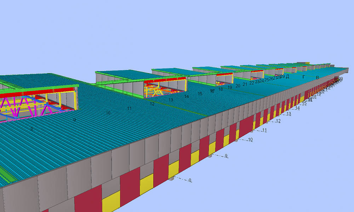Image resolution: width=354 pixels, height=212 pixels.
Task: Click the red beam above the magenta truss
Action: (39, 93)
